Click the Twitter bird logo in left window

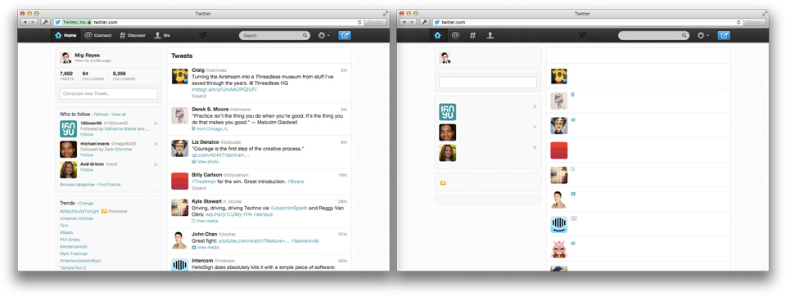(203, 35)
